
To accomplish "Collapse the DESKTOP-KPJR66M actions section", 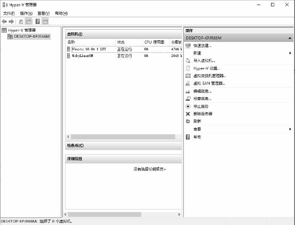I will [290, 38].
